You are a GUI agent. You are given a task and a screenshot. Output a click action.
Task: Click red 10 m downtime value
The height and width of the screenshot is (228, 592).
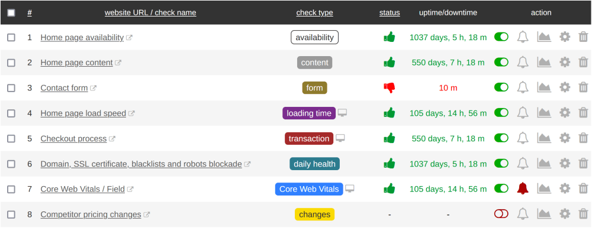click(448, 88)
